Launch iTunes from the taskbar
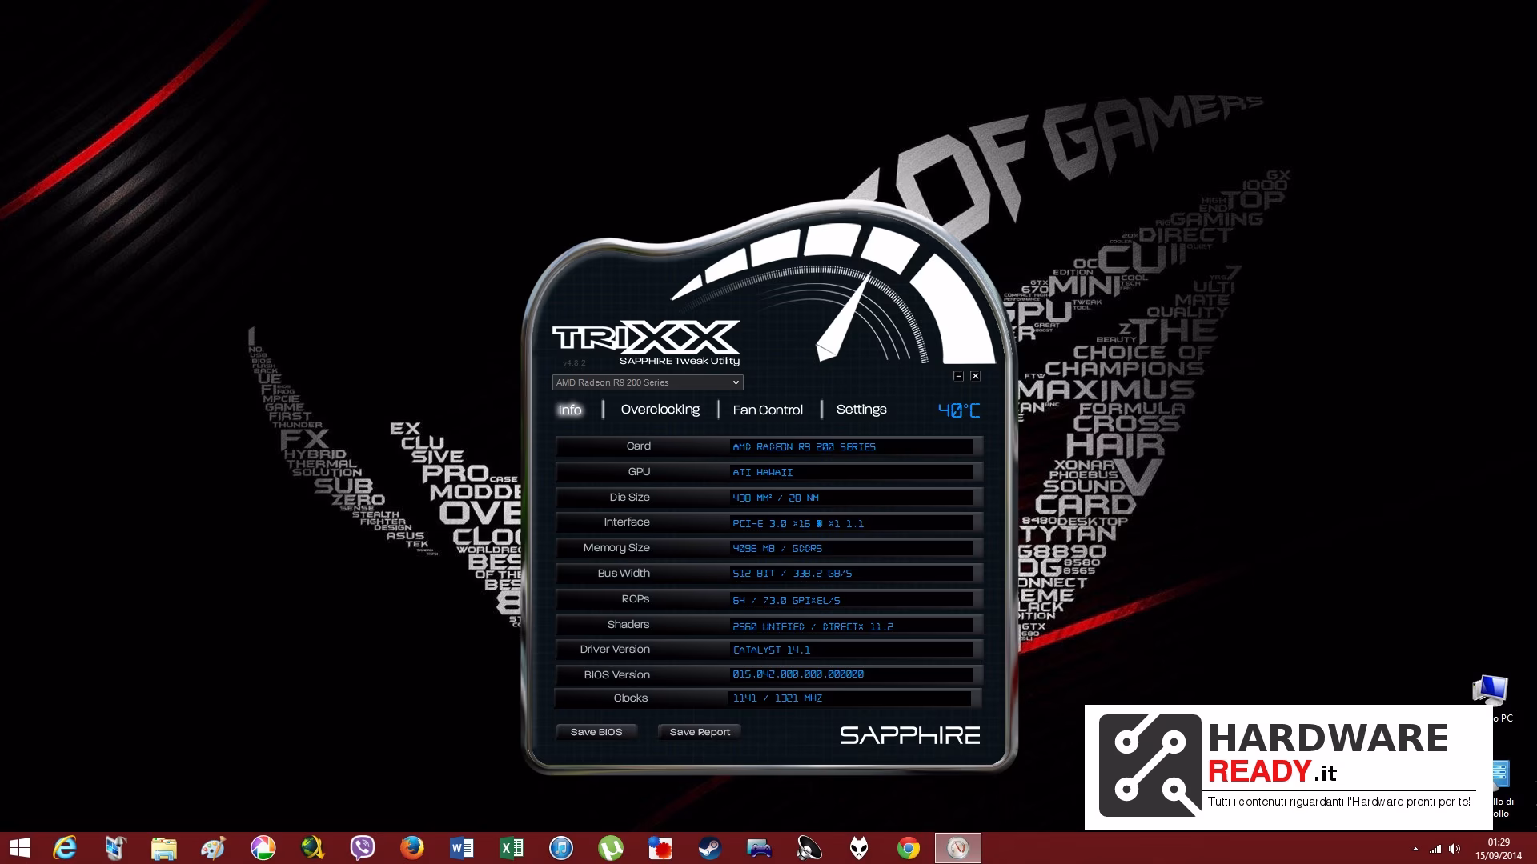This screenshot has height=864, width=1537. click(561, 848)
